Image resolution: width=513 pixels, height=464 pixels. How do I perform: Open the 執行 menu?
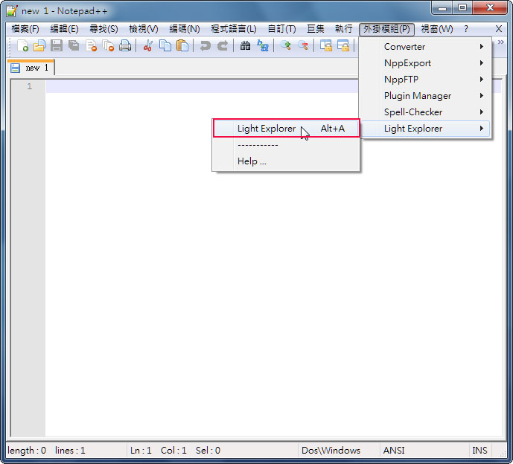[x=343, y=29]
